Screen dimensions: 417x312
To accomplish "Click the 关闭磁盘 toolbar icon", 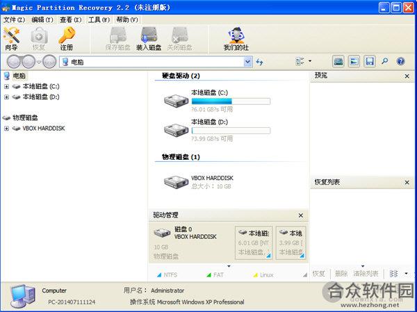I will pos(179,39).
